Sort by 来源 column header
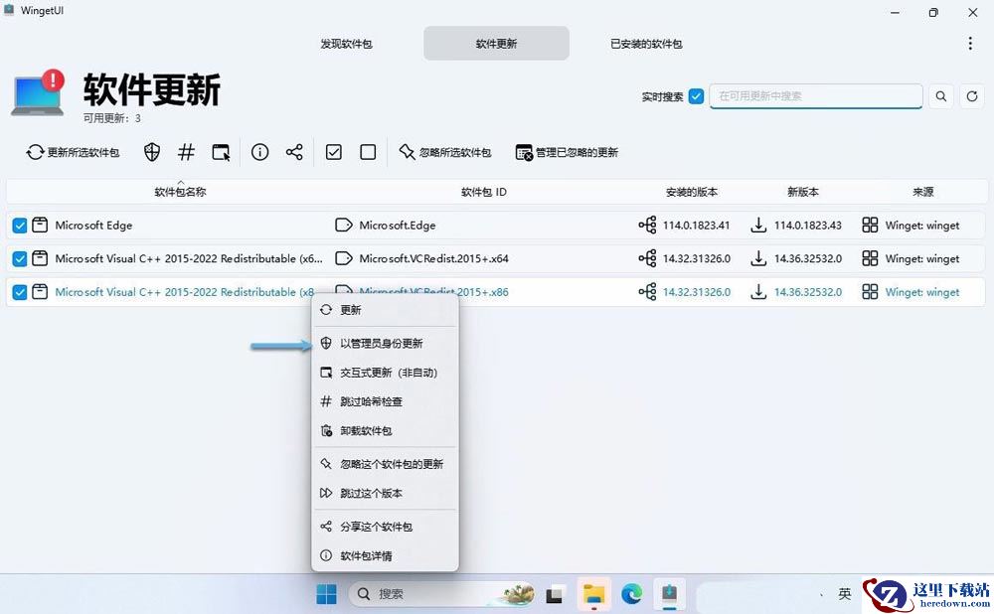This screenshot has height=614, width=994. (x=923, y=192)
